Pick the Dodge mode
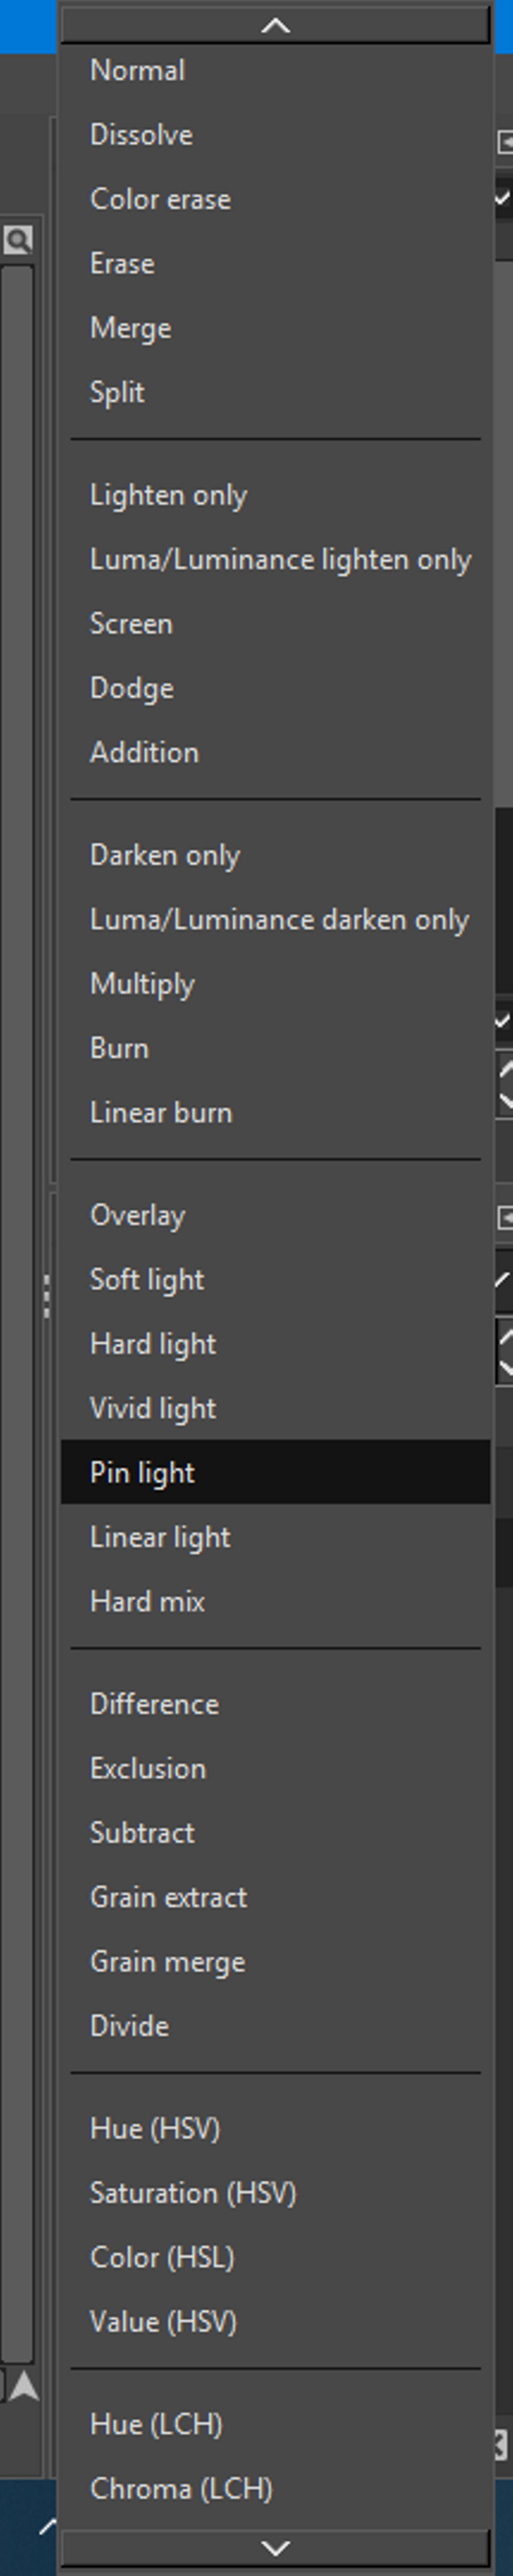Screen dimensions: 513x2576 275,688
